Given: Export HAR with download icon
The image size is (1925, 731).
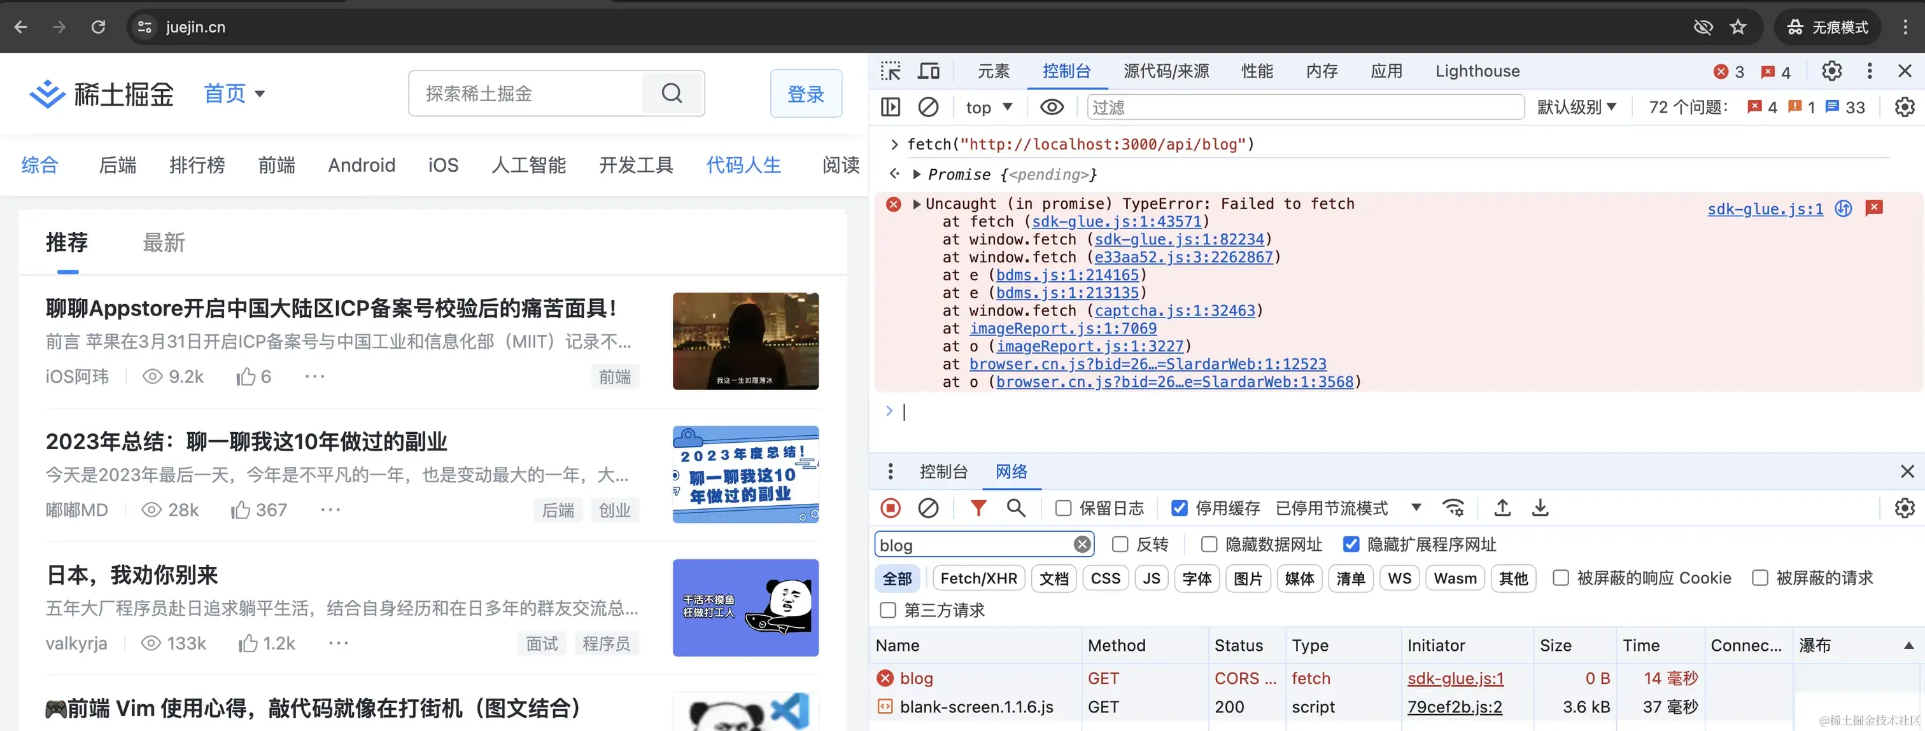Looking at the screenshot, I should click(1540, 508).
